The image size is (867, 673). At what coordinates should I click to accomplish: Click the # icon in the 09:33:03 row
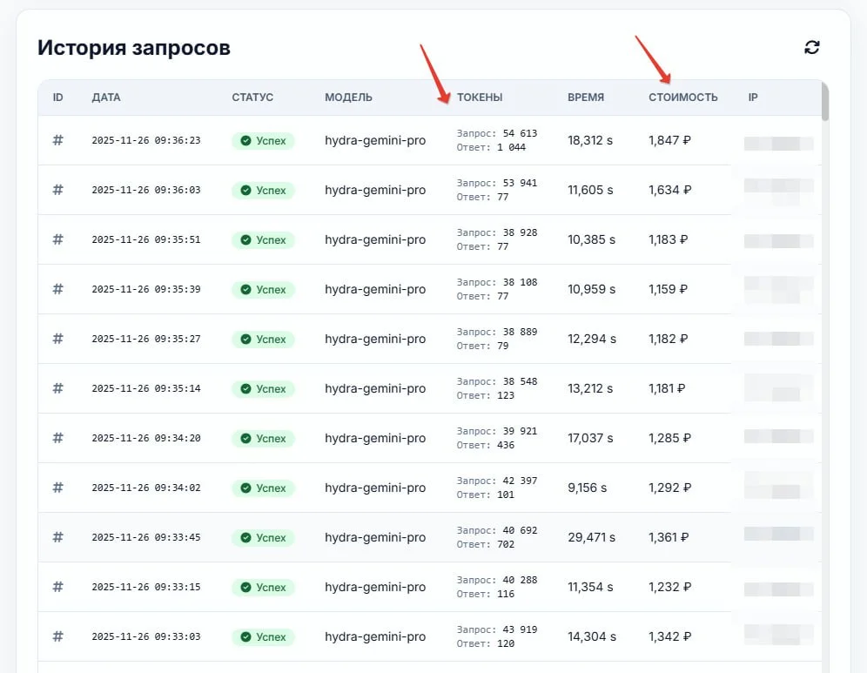pos(58,636)
